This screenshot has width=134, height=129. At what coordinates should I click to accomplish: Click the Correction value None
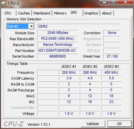click(x=112, y=33)
